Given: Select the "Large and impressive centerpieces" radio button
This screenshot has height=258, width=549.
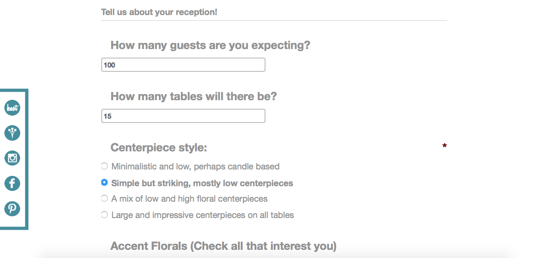Looking at the screenshot, I should [104, 215].
